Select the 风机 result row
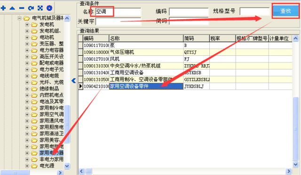 [x=185, y=59]
